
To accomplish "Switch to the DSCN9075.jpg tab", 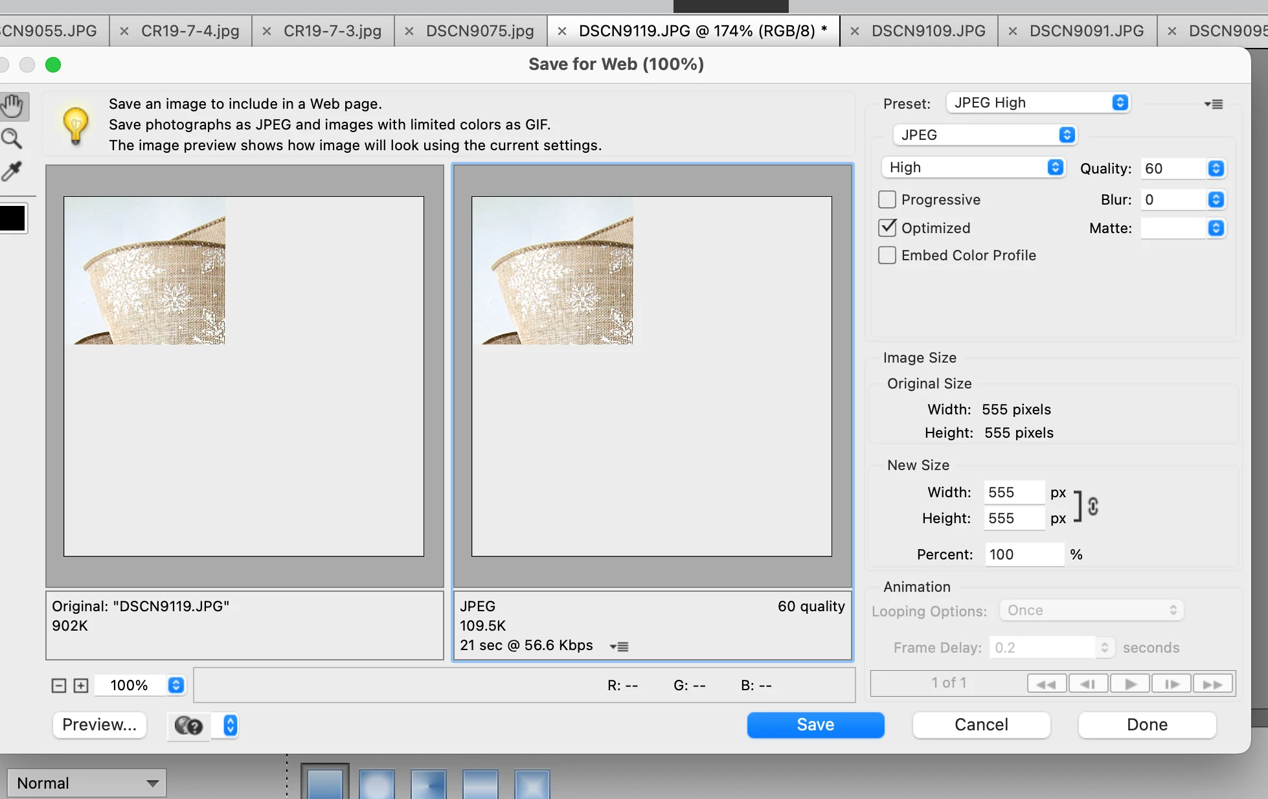I will click(x=479, y=31).
